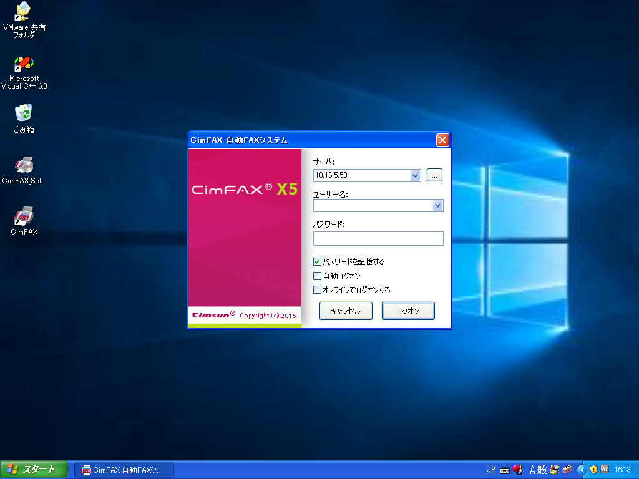This screenshot has width=639, height=479.
Task: Select the CimFAX desktop shortcut
Action: click(x=24, y=221)
